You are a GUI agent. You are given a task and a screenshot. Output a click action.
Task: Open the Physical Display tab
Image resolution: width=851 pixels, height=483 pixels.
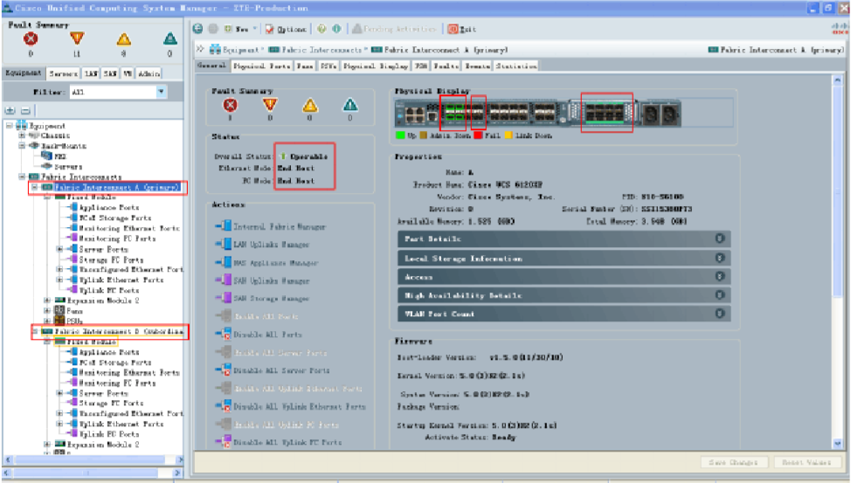[376, 66]
